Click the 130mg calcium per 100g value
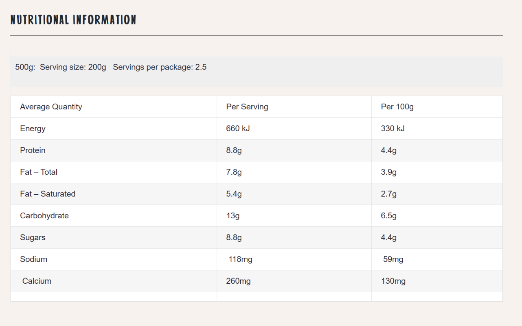 click(x=393, y=281)
